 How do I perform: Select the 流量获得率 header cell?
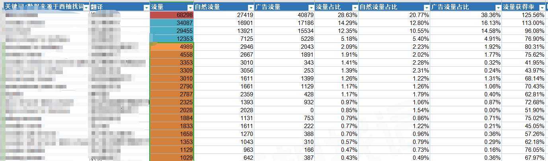click(519, 7)
